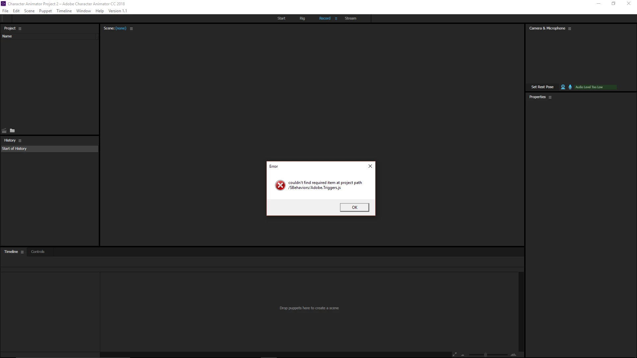Click the red error icon in dialog
637x358 pixels.
[x=280, y=185]
